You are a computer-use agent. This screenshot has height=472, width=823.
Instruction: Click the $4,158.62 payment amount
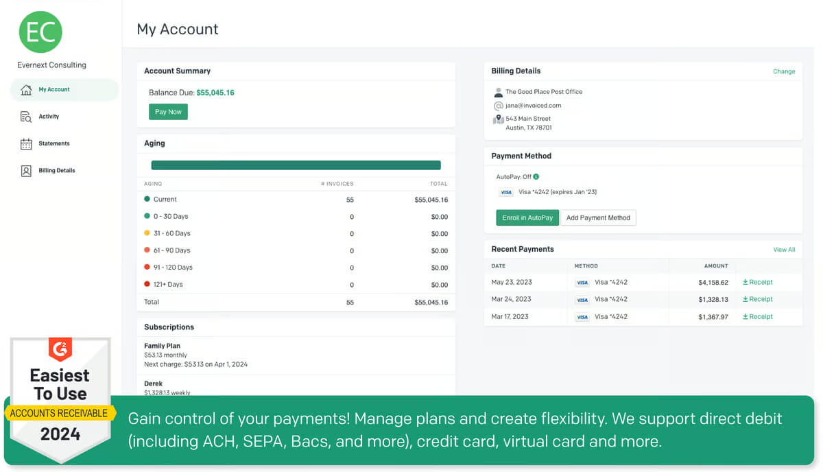point(713,283)
